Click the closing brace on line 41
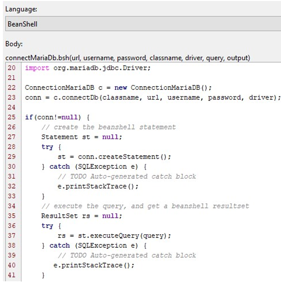 click(x=43, y=275)
